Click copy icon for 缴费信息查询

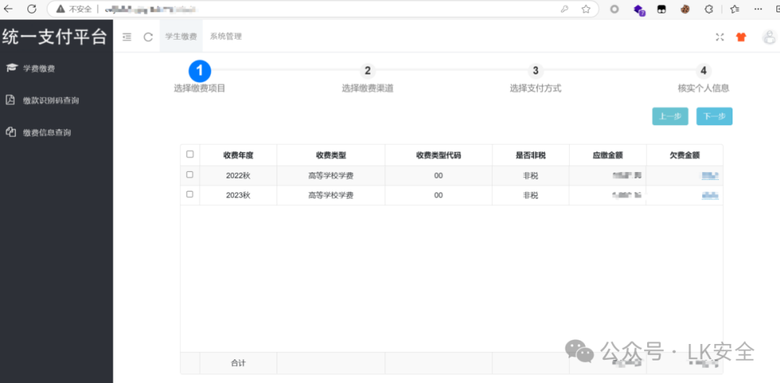click(10, 132)
